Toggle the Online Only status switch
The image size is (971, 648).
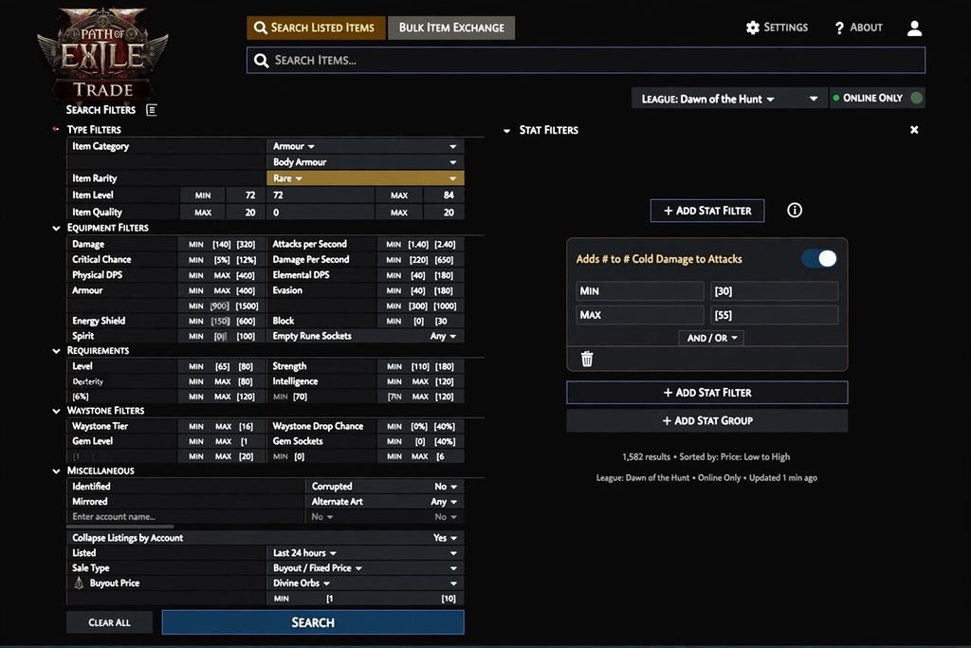(917, 98)
